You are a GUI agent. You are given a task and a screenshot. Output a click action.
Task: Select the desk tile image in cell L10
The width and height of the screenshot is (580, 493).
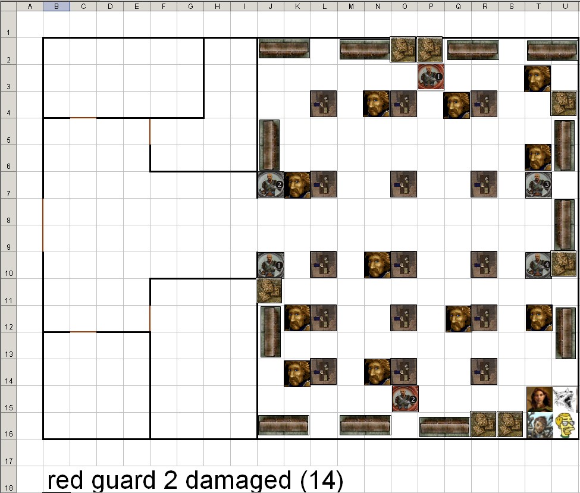[x=323, y=265]
